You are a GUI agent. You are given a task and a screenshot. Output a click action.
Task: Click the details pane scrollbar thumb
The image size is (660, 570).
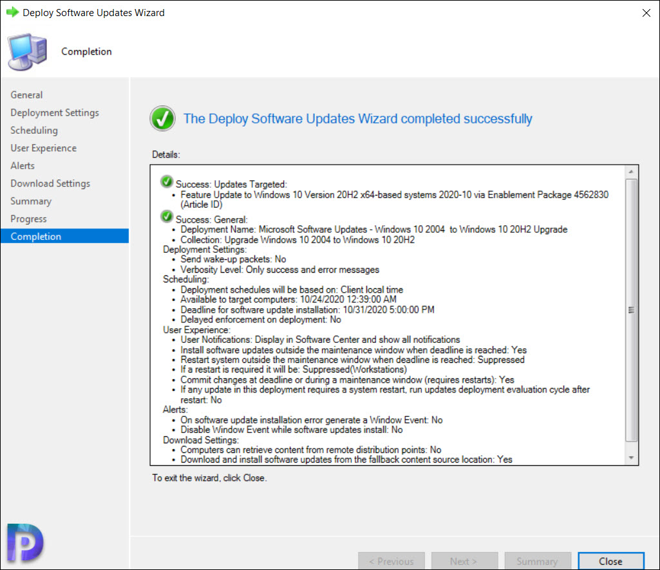coord(631,311)
